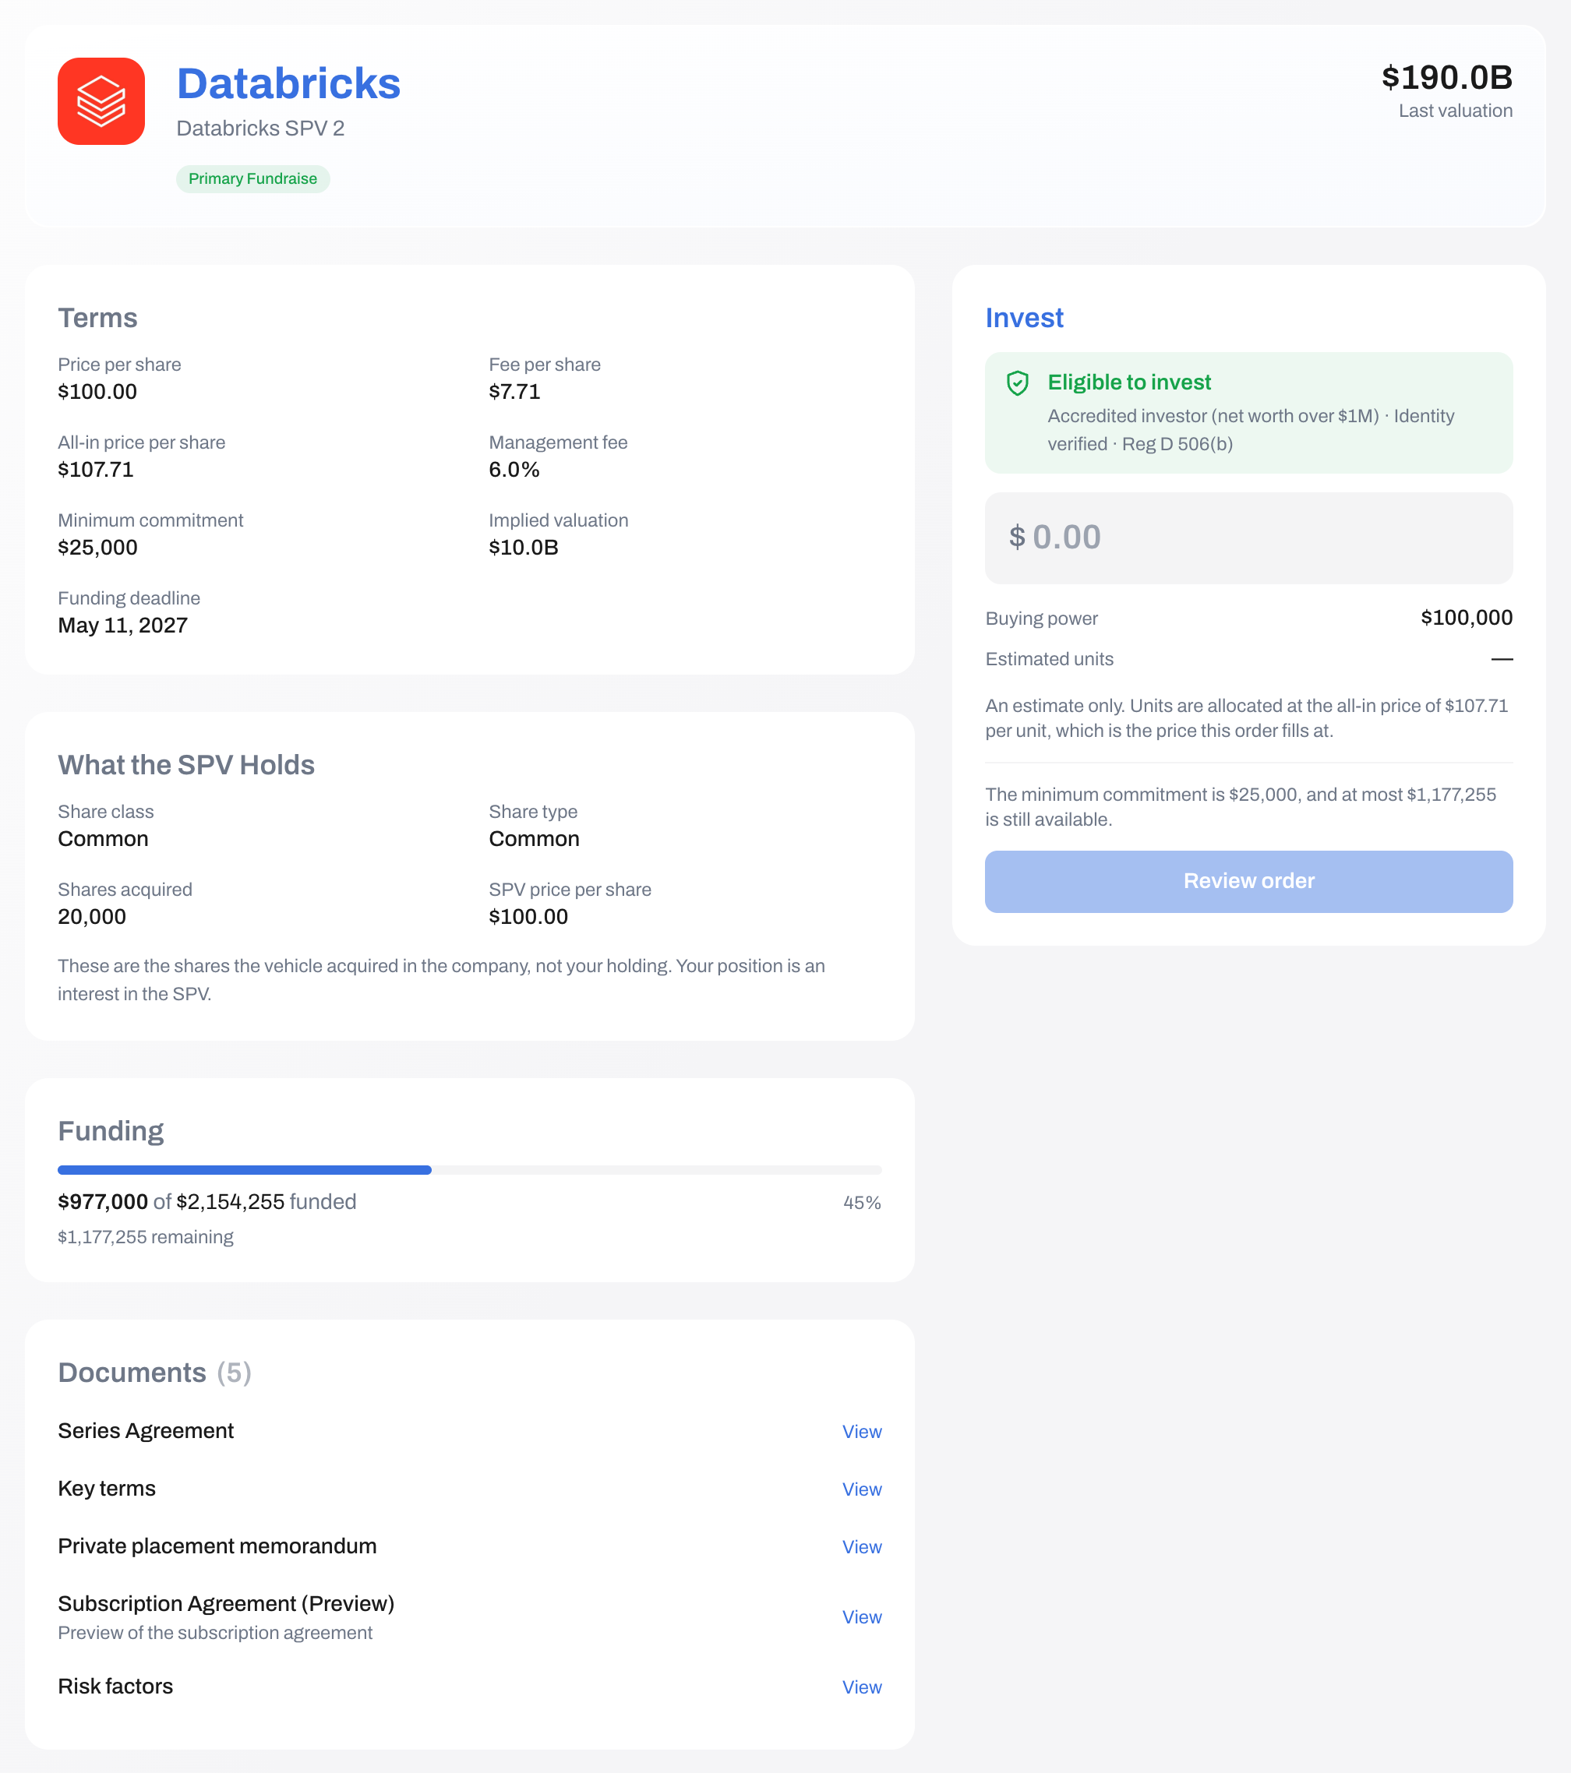Click the $977,000 funded amount

click(102, 1202)
